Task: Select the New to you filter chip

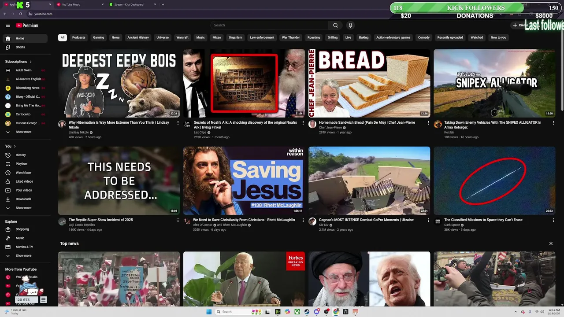Action: coord(498,37)
